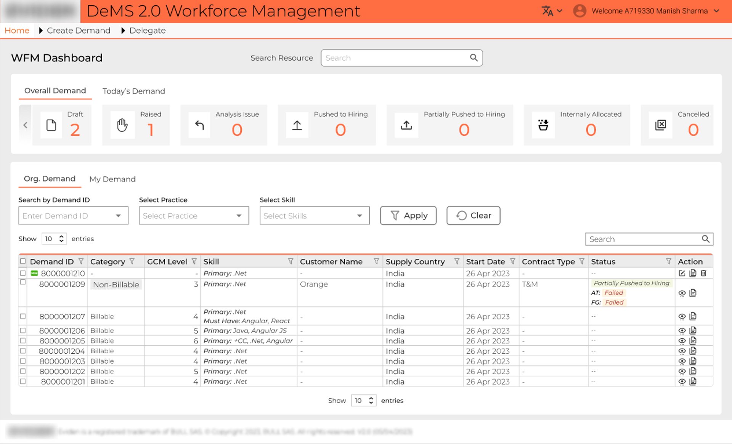
Task: Change the top Show entries count selector
Action: (x=54, y=239)
